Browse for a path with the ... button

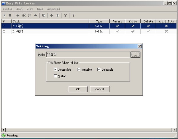click(x=135, y=54)
